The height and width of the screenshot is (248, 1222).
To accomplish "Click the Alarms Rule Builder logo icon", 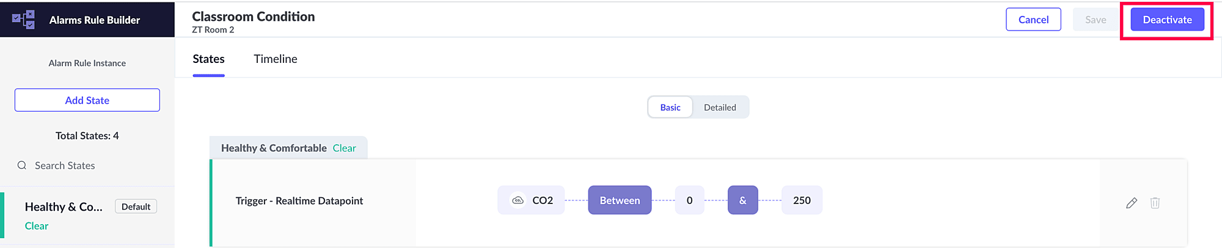I will click(24, 20).
